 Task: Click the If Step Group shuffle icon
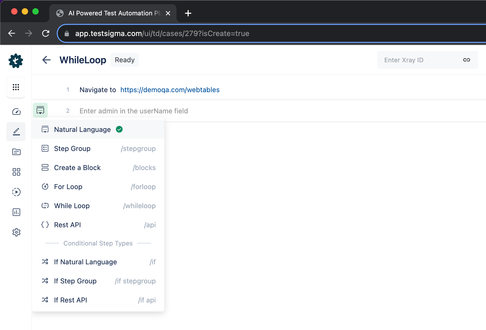point(45,281)
